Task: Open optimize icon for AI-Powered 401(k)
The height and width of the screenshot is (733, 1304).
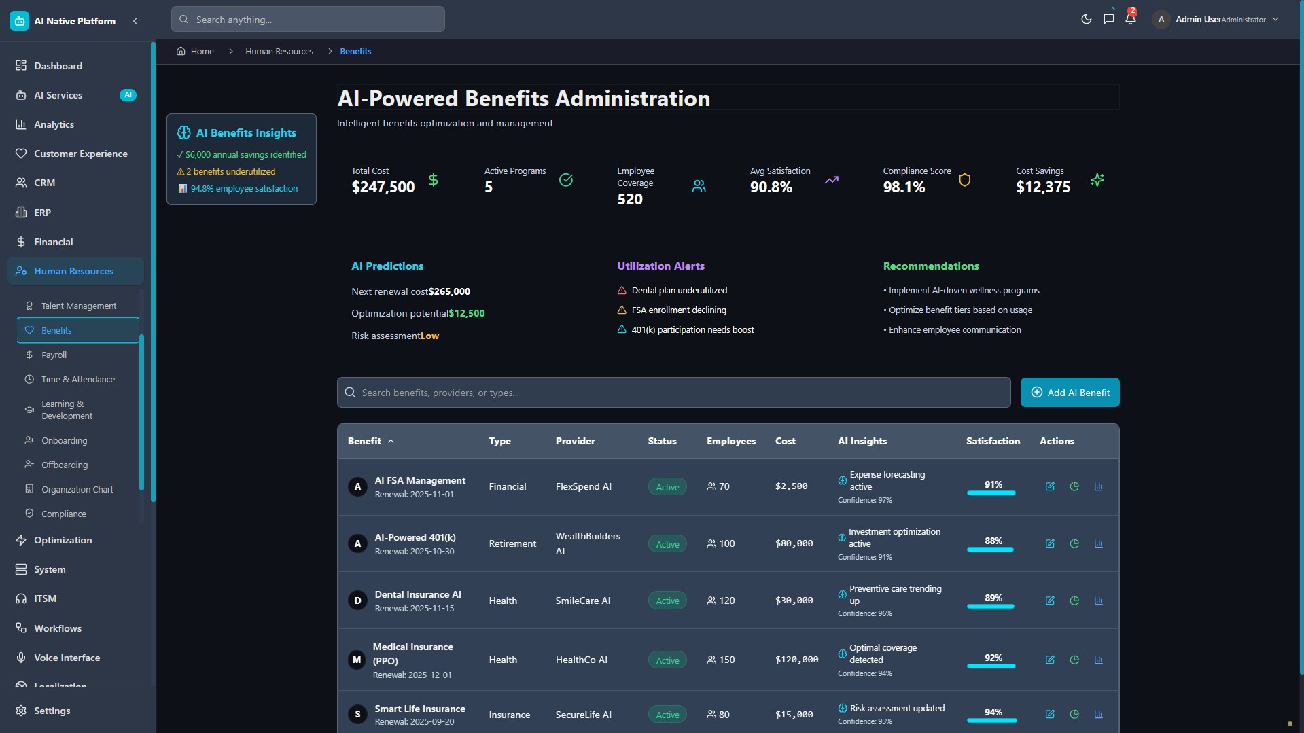Action: pyautogui.click(x=1074, y=544)
